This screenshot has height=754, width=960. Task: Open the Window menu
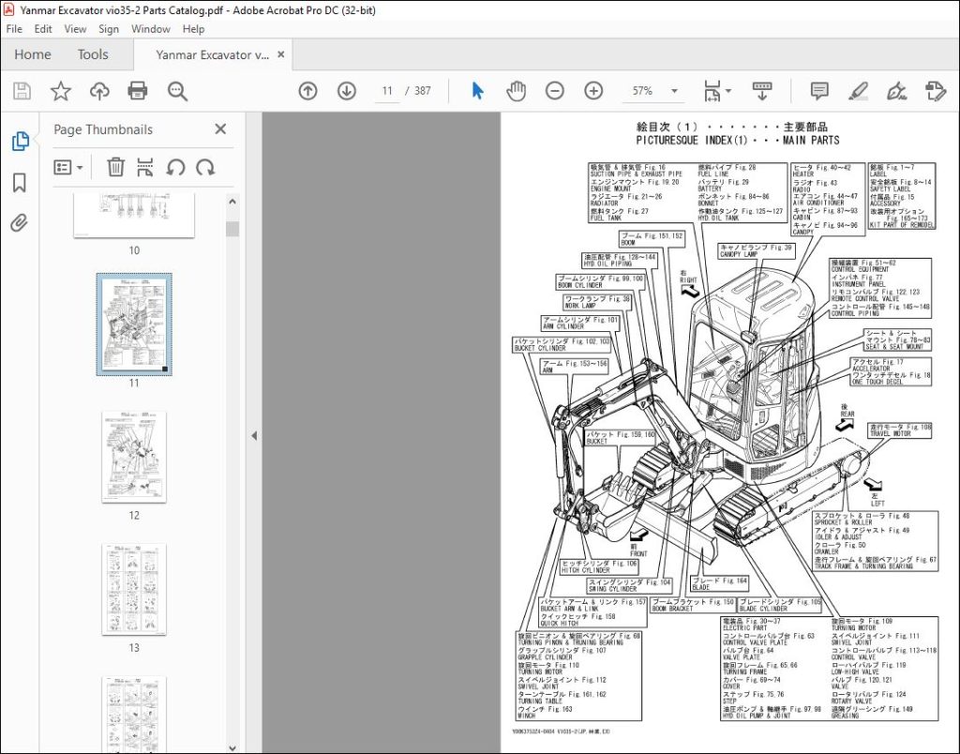(x=150, y=29)
